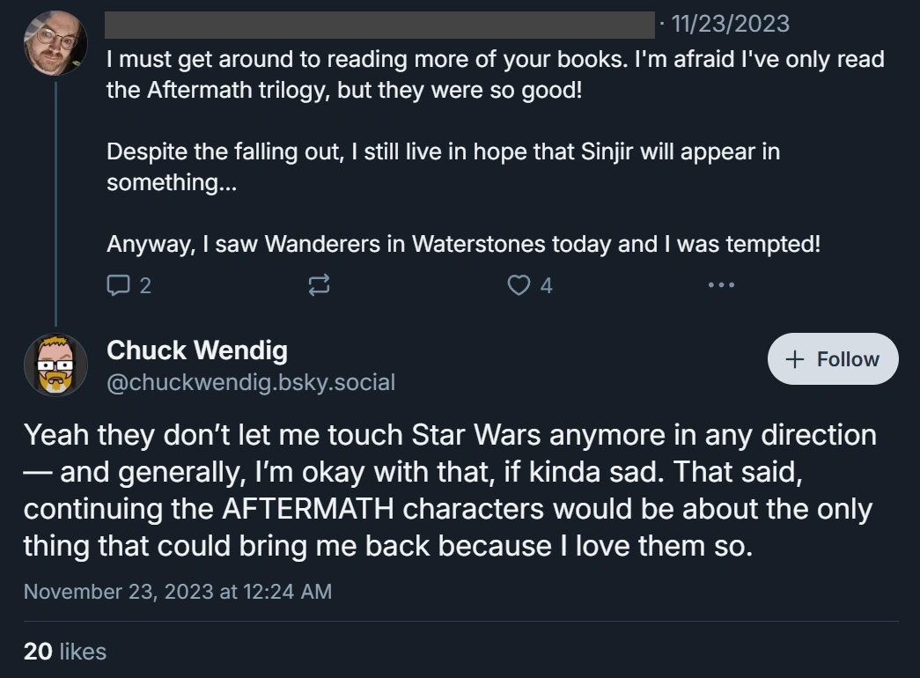Repost the parent post via arrows icon

[320, 284]
